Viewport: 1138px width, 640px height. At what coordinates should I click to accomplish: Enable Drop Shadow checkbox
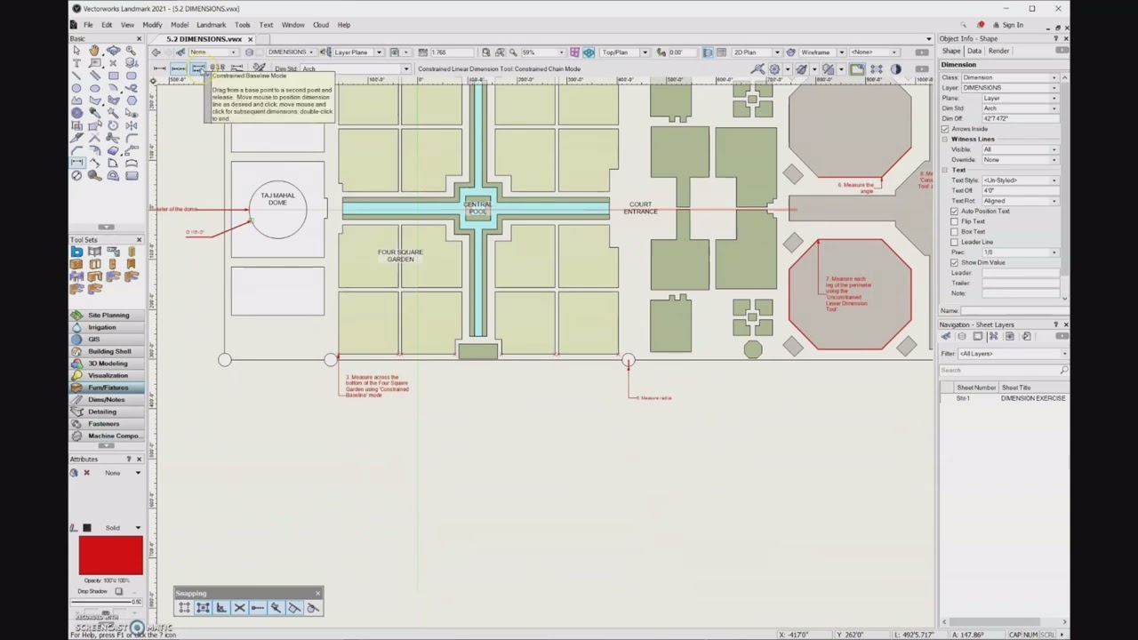coord(118,591)
